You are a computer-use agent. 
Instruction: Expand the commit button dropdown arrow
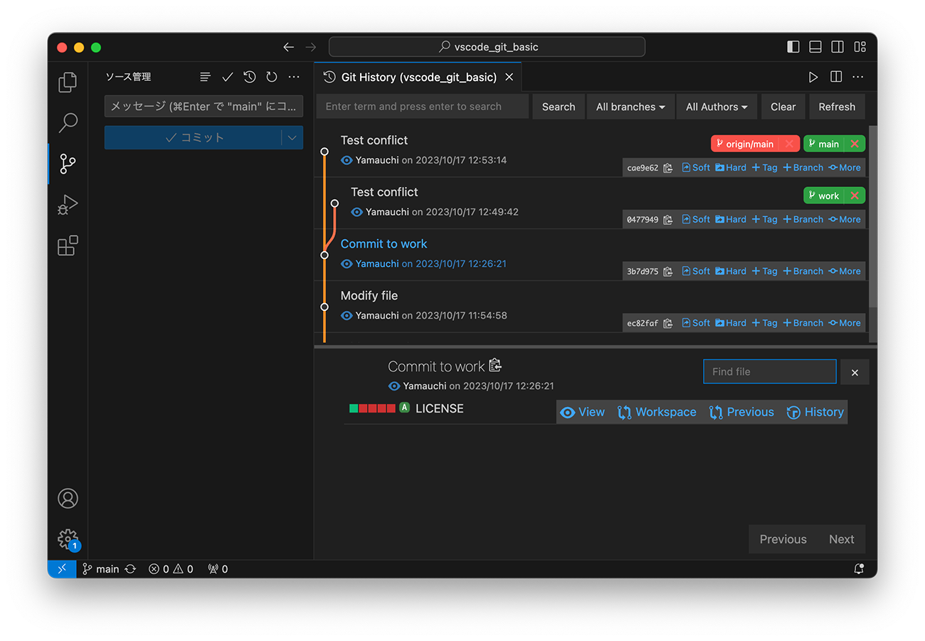(x=293, y=137)
